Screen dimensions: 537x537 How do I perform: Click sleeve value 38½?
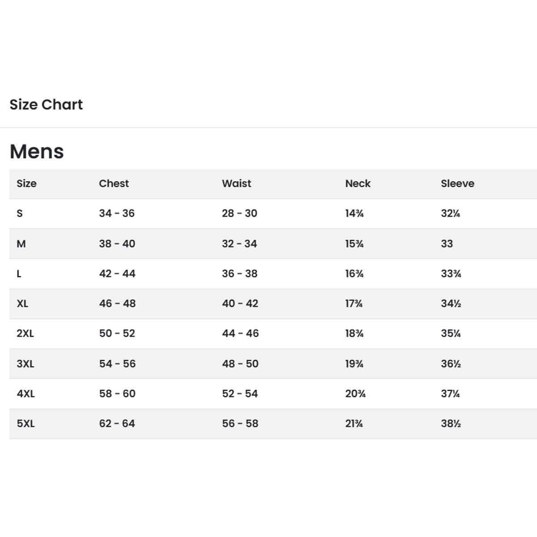pos(451,424)
